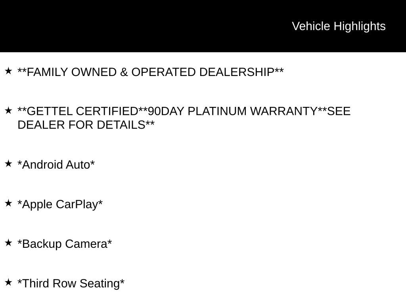Viewport: 406px width, 304px height.
Task: Click the Vehicle Highlights heading
Action: 339,26
